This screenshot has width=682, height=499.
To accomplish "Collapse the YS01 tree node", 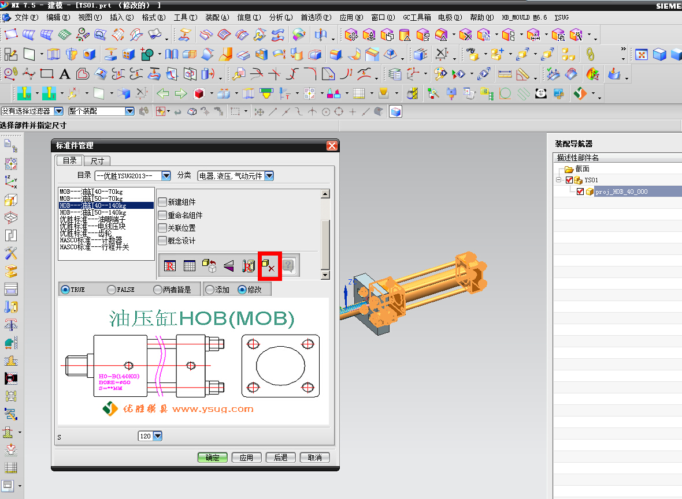I will (558, 180).
